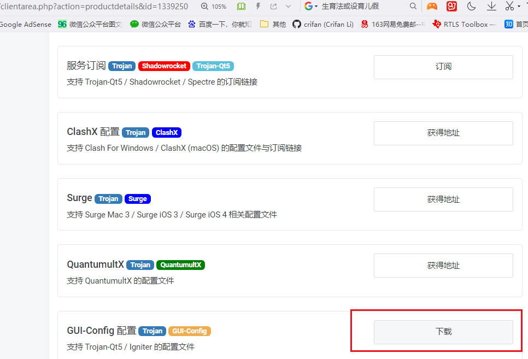Image resolution: width=528 pixels, height=359 pixels.
Task: Open the game controller icon
Action: pos(432,6)
